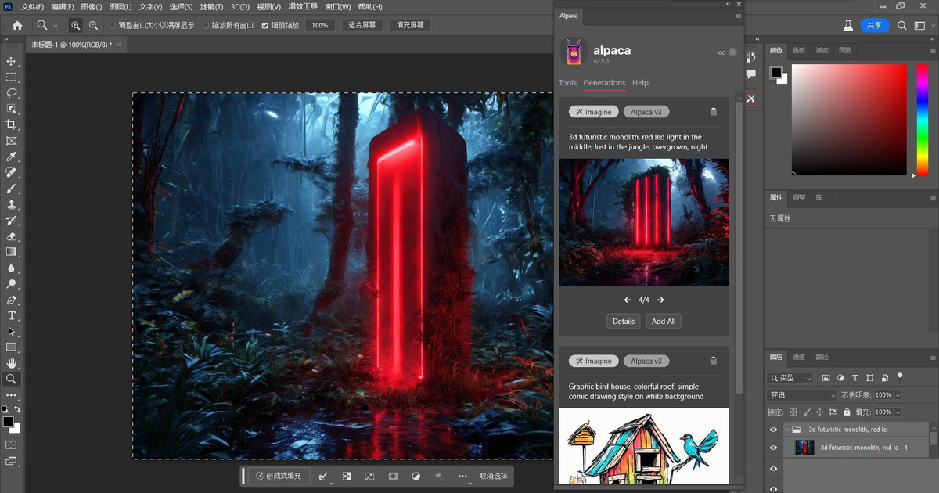
Task: Enable 细微缩放 checkbox
Action: 264,25
